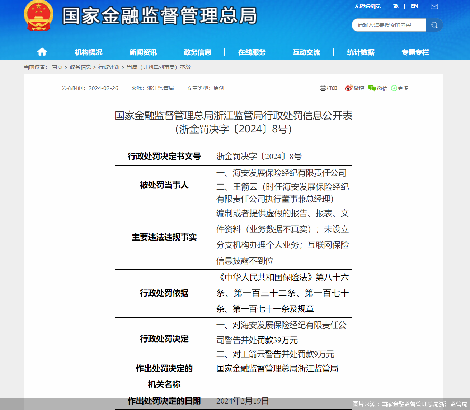
Task: Share the article via the WeChat icon
Action: point(372,88)
